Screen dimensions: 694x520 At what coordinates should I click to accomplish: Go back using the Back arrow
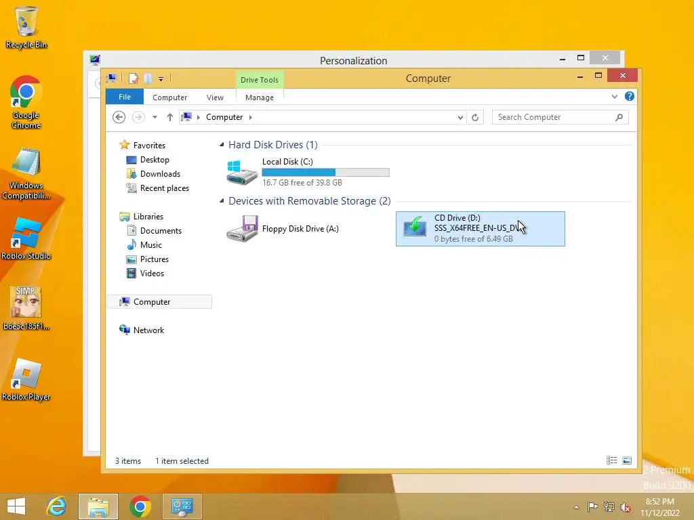[x=119, y=117]
